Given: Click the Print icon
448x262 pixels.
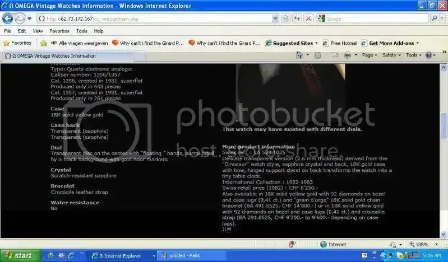Looking at the screenshot, I should [x=347, y=55].
